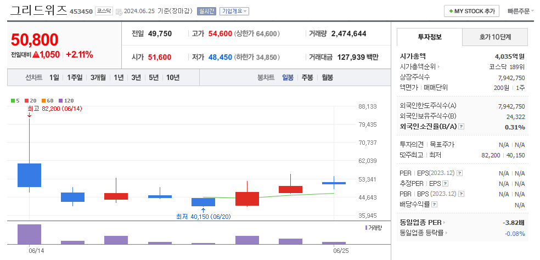Click help icon next to PBR BPS(2023.12)

click(461, 194)
